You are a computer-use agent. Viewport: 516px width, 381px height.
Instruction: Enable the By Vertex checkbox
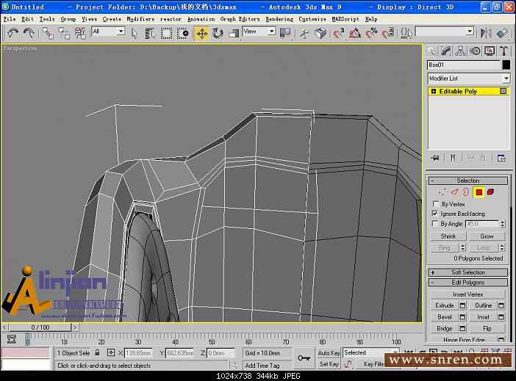[435, 204]
